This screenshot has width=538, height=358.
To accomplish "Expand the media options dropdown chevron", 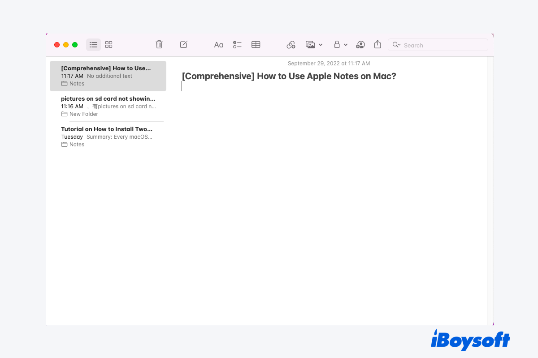I will click(x=320, y=45).
